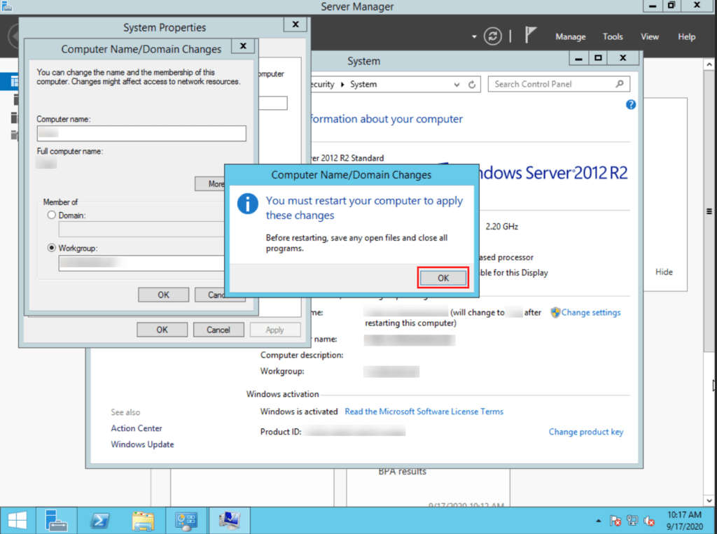Click OK to acknowledge the restart message
This screenshot has height=534, width=717.
coord(443,277)
